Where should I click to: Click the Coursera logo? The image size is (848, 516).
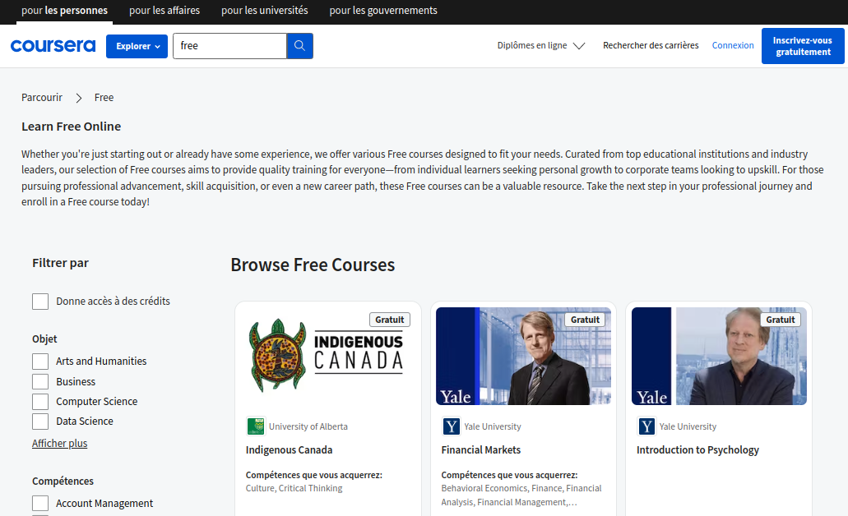click(x=53, y=46)
